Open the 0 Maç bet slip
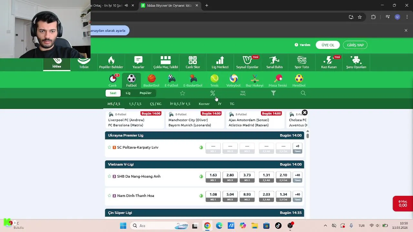The height and width of the screenshot is (232, 413). [x=403, y=204]
